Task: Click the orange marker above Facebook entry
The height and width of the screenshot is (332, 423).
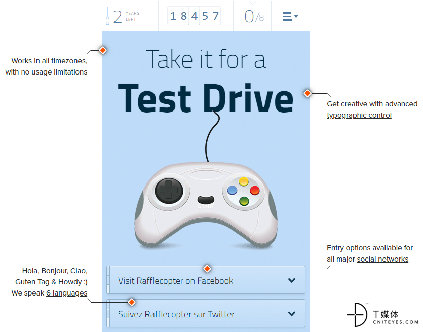Action: click(207, 269)
